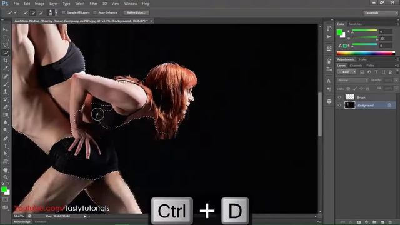Hide the Background layer
The height and width of the screenshot is (225, 400).
(339, 105)
